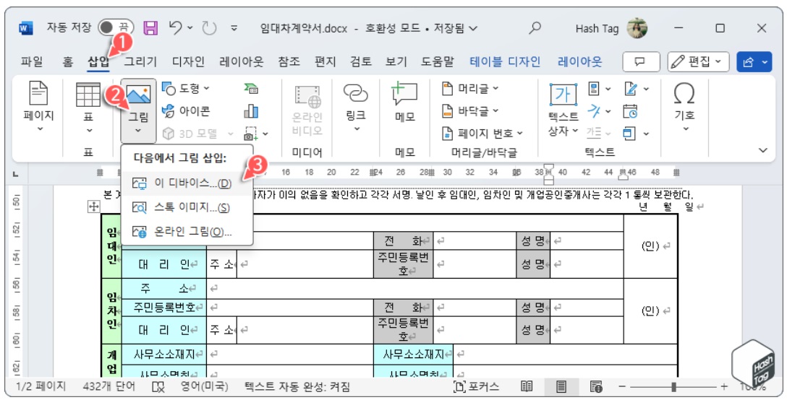Switch to the 검토 tab

pyautogui.click(x=360, y=61)
